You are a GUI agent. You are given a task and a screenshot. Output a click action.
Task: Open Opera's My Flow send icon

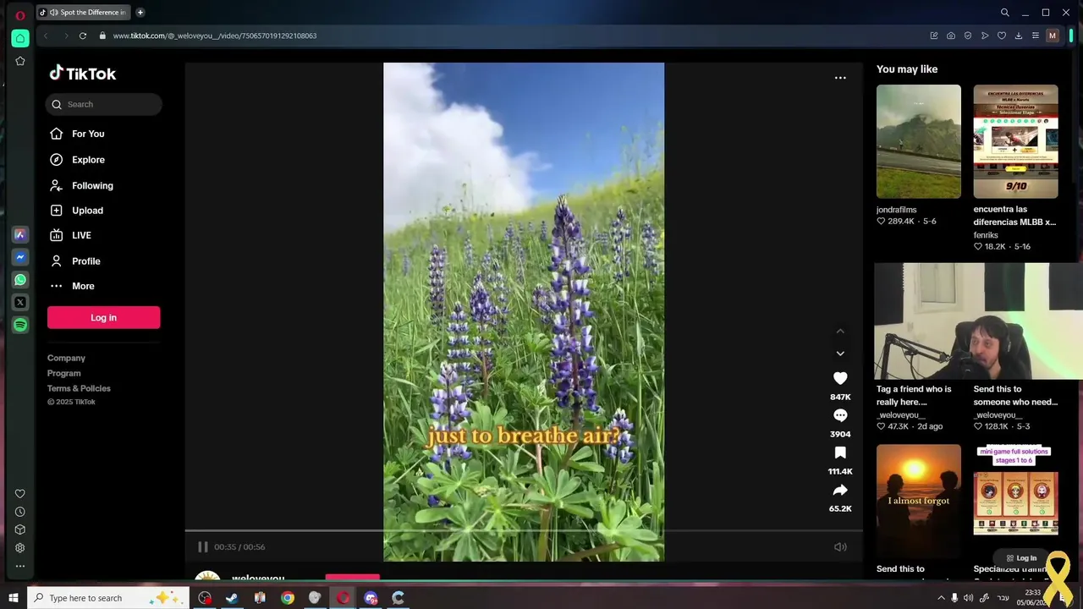click(x=985, y=36)
